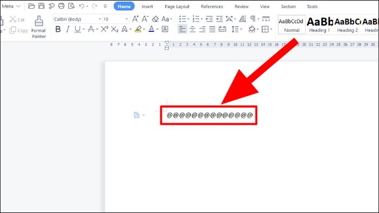The width and height of the screenshot is (379, 213).
Task: Open the dropdown beside the Undo arrow
Action: [87, 6]
